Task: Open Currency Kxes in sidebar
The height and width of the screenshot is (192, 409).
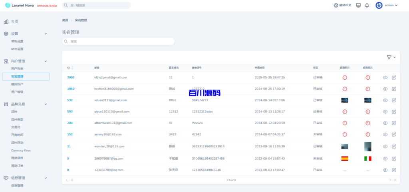Action: pos(21,151)
